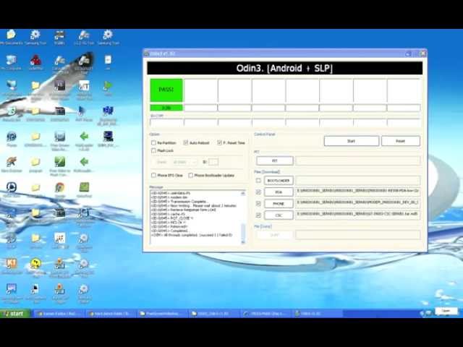Viewport: 463px width, 347px height.
Task: Open the red icon next to My Computer
Action: click(35, 60)
